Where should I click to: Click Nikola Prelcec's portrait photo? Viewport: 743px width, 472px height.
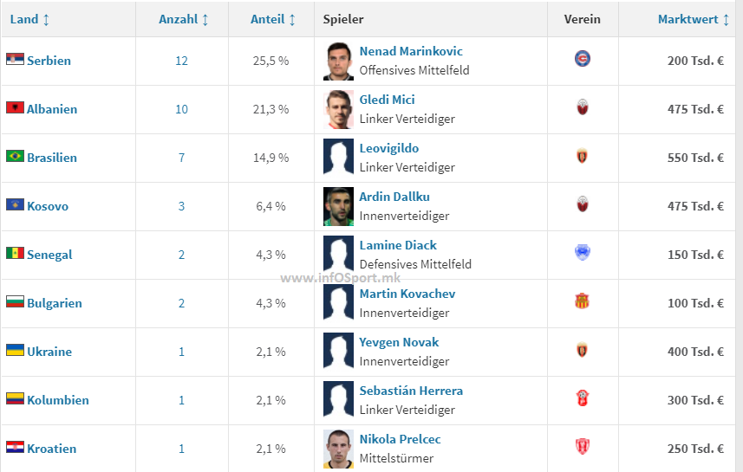339,449
